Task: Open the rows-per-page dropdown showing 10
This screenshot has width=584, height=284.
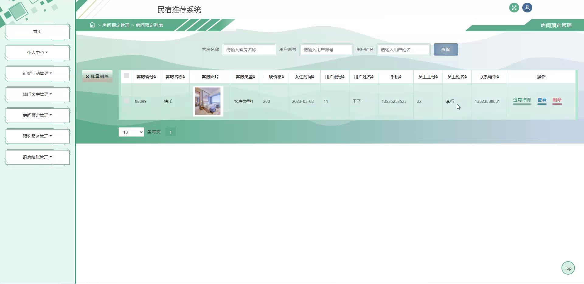Action: tap(131, 132)
